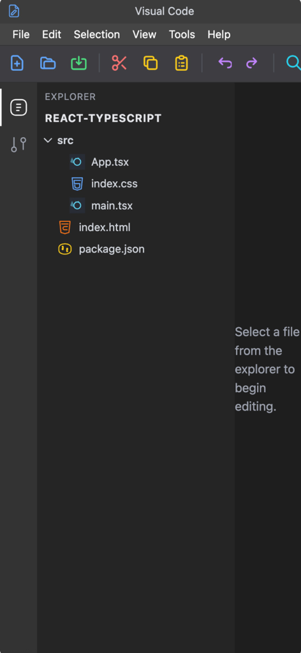Click the red scissors Cut icon
This screenshot has width=301, height=653.
coord(119,63)
